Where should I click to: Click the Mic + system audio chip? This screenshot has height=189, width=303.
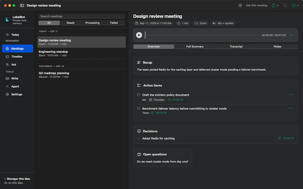tap(223, 23)
